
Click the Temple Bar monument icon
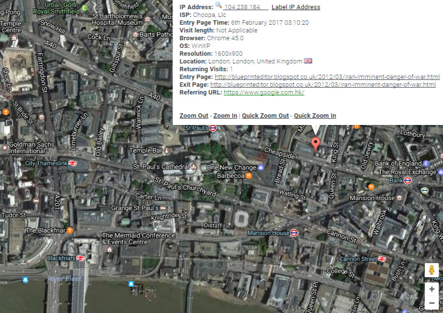[167, 150]
